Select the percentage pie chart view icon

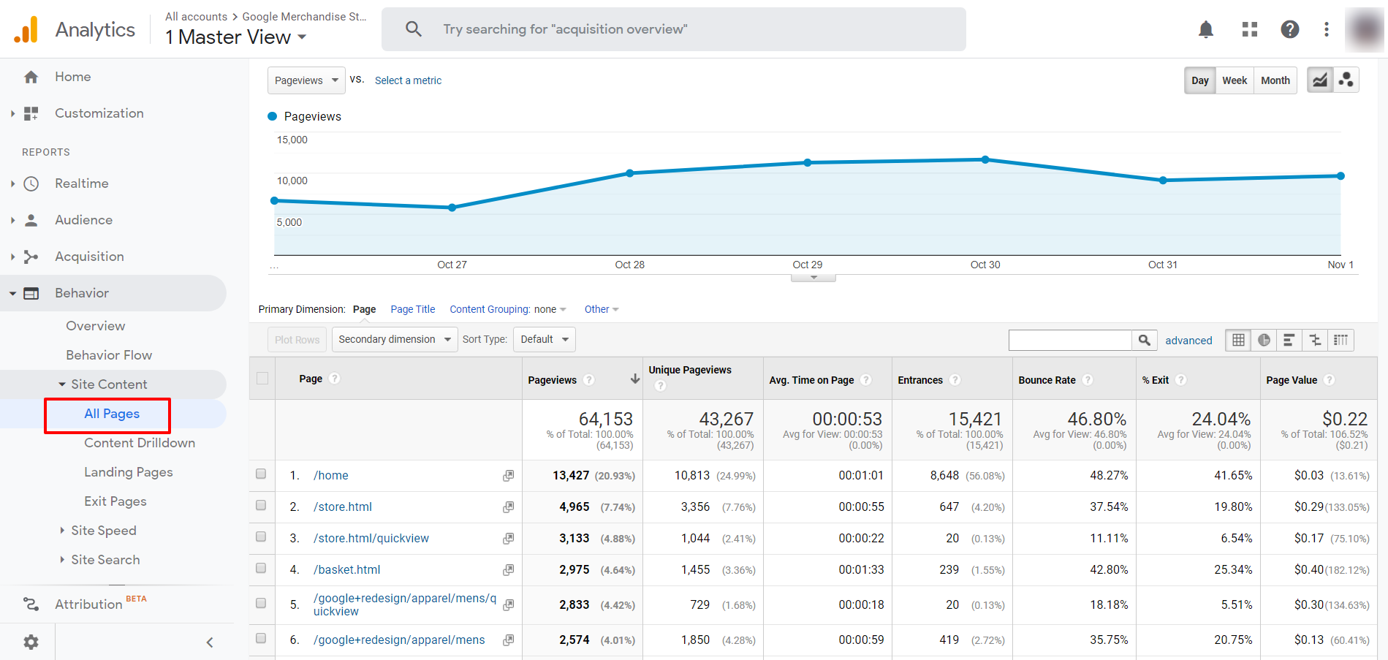click(1264, 340)
